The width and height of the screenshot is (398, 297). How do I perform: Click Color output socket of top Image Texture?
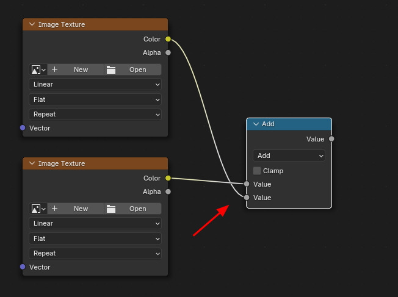[x=168, y=39]
